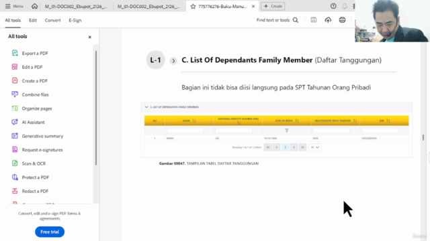Click the Create a PDF icon
Viewport: 430px width, 241px height.
[15, 80]
